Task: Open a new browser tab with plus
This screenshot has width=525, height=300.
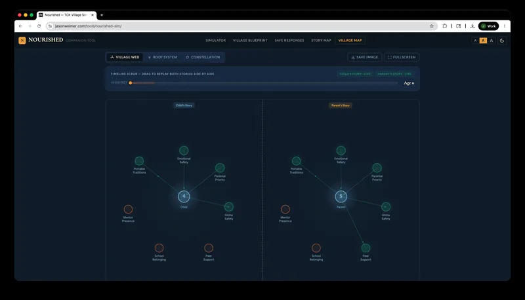Action: 102,15
